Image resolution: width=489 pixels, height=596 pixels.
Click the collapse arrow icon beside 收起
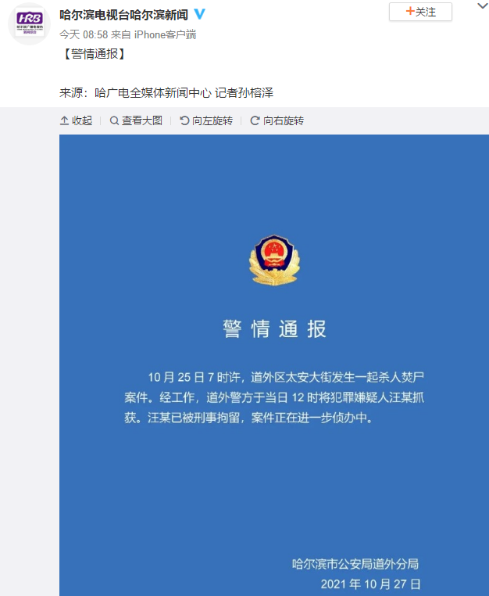[x=65, y=120]
